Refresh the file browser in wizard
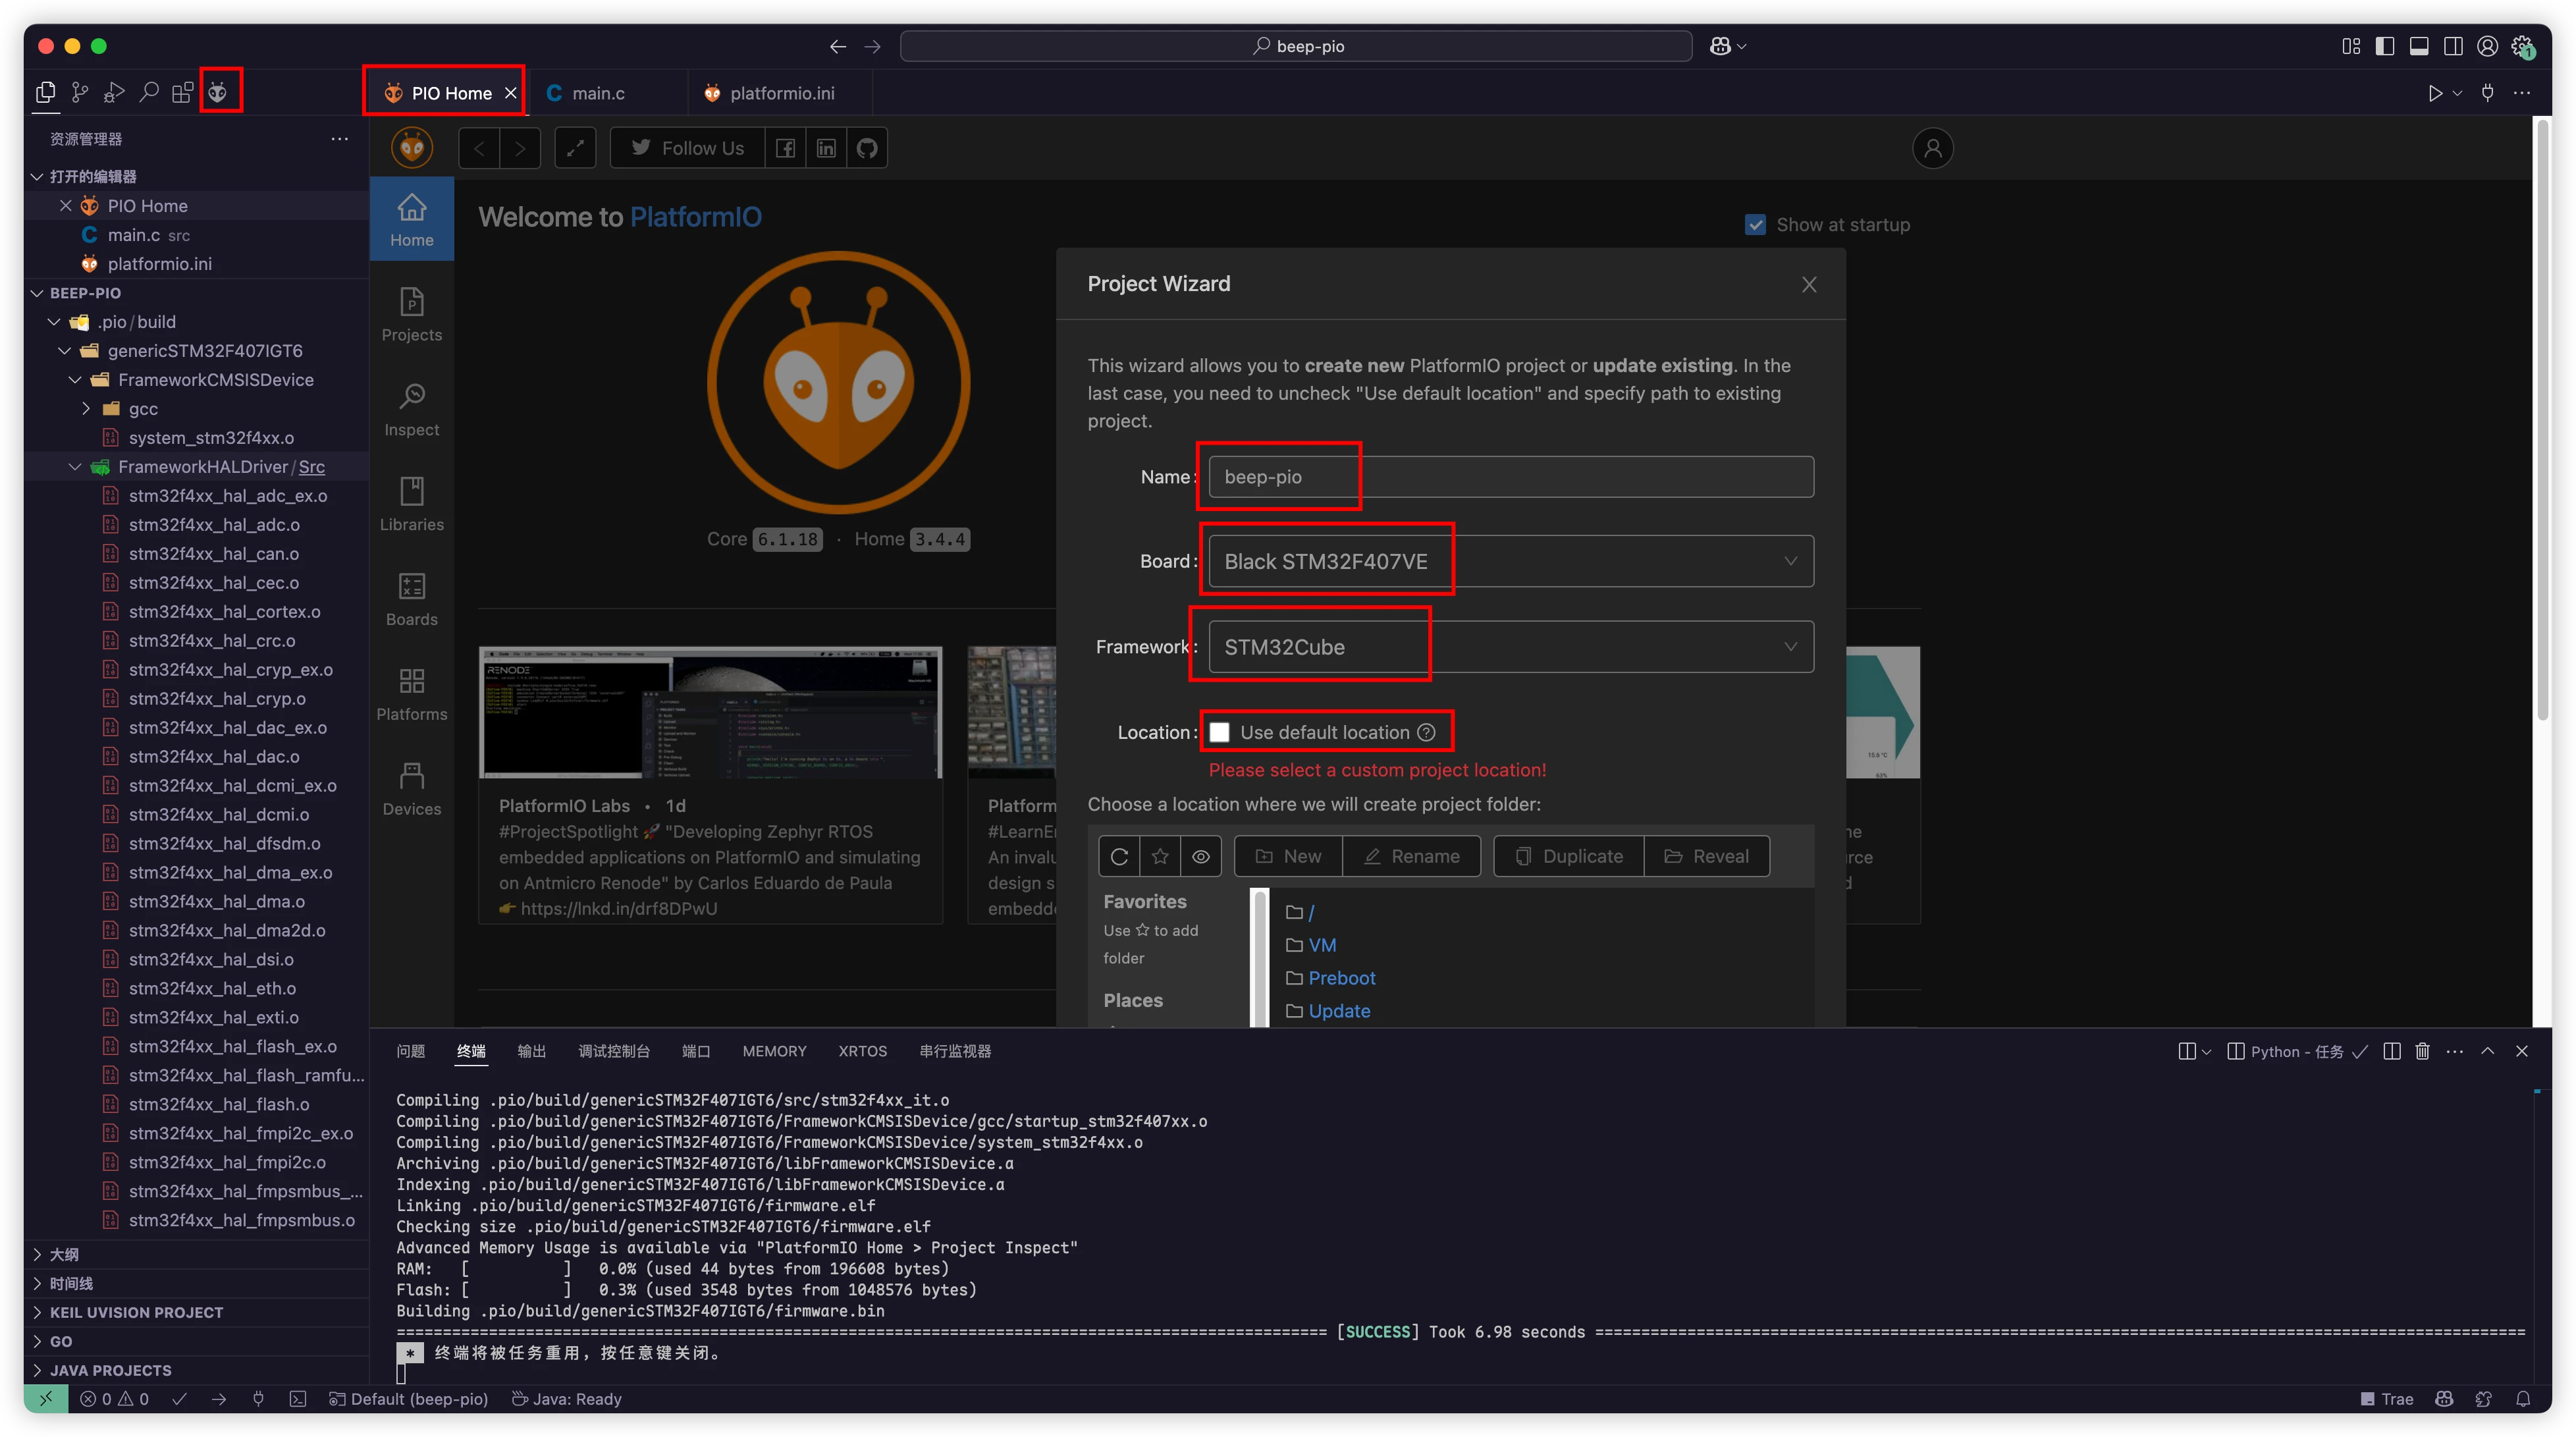Screen dimensions: 2576x1437 pyautogui.click(x=1119, y=856)
